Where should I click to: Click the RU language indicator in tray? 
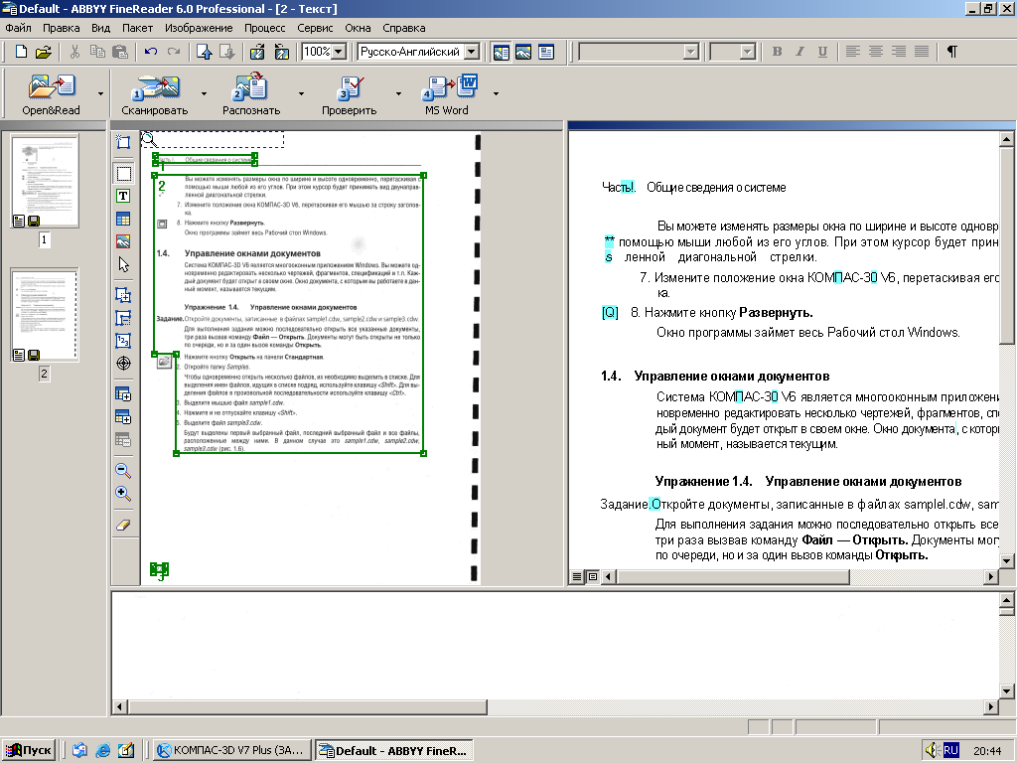coord(950,751)
